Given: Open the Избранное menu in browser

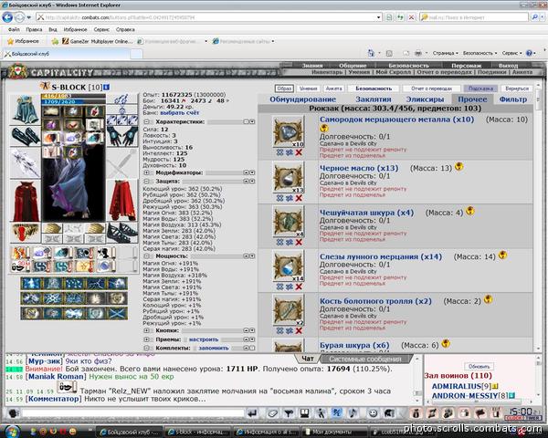Looking at the screenshot, I should coord(75,30).
